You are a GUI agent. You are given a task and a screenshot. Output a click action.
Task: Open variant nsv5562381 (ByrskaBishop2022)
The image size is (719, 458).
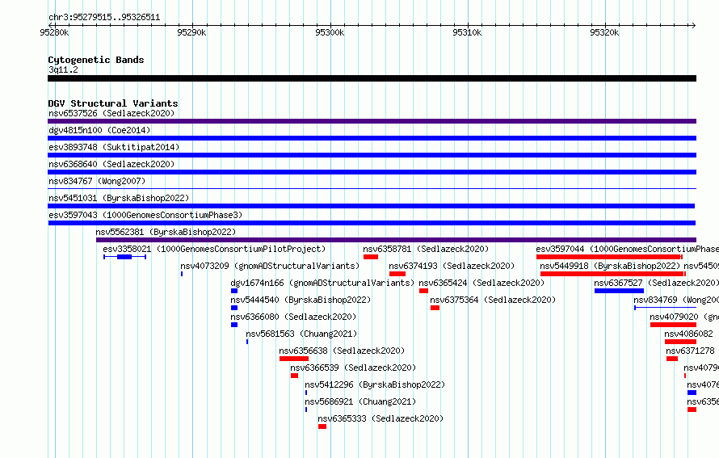click(166, 232)
